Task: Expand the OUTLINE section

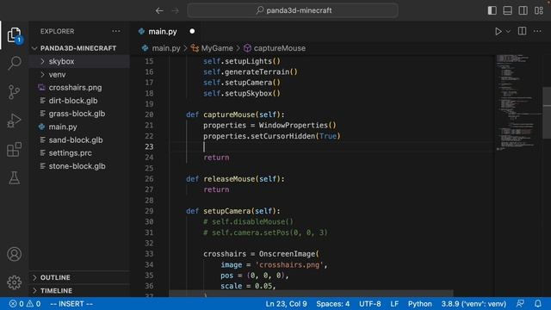Action: (80, 277)
